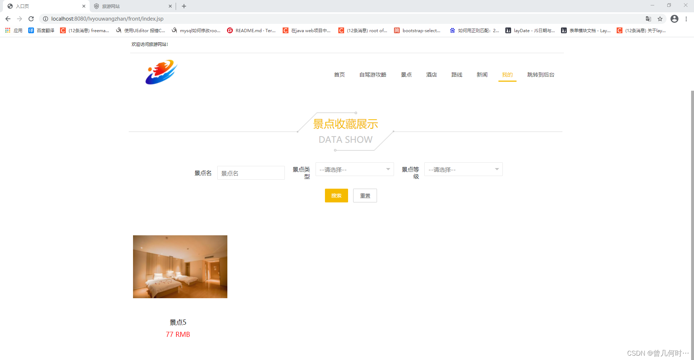Open the README.md bookmark
The image size is (694, 360).
(251, 30)
